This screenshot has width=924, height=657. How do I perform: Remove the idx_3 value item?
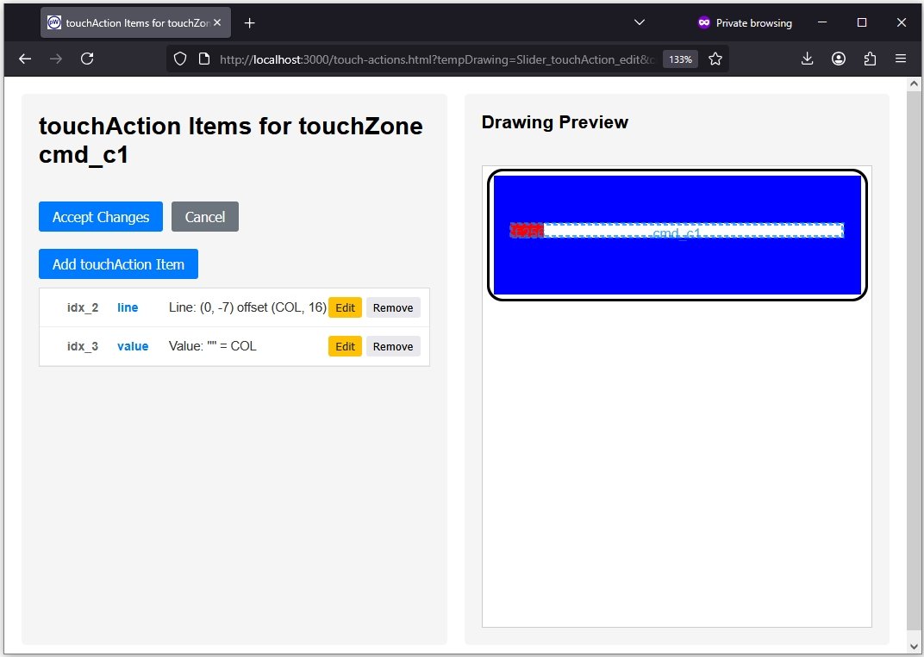tap(393, 347)
